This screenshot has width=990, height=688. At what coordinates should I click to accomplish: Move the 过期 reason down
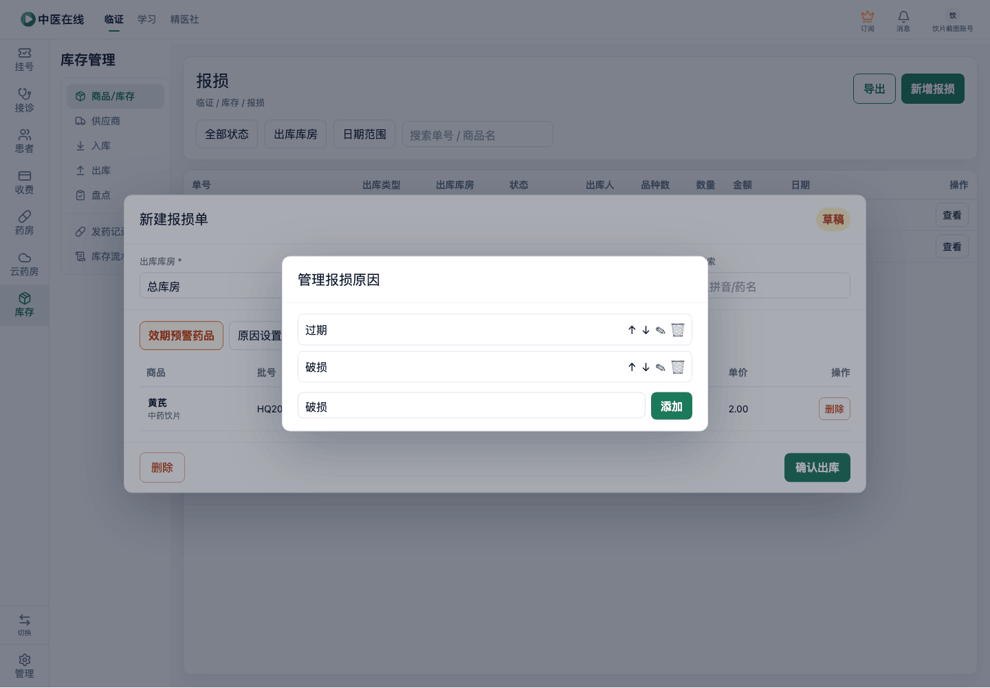(x=646, y=330)
